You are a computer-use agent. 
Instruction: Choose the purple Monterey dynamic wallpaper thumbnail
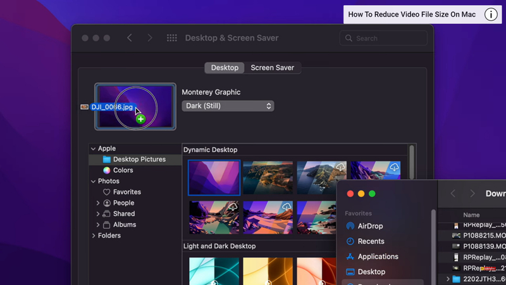pos(214,177)
